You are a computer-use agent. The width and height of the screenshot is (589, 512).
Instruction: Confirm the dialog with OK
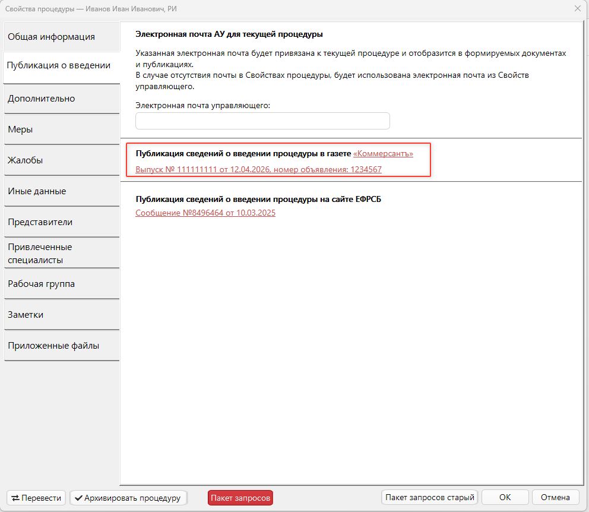coord(505,497)
